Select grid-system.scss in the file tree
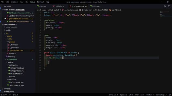The image size is (172, 96). [17, 51]
